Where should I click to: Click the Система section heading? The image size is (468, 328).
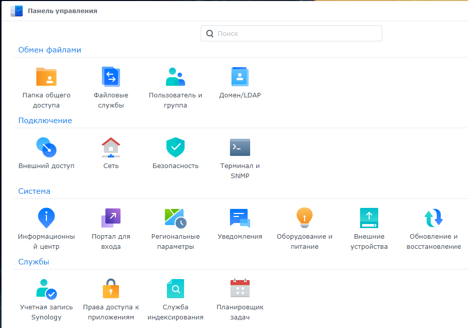pos(34,191)
